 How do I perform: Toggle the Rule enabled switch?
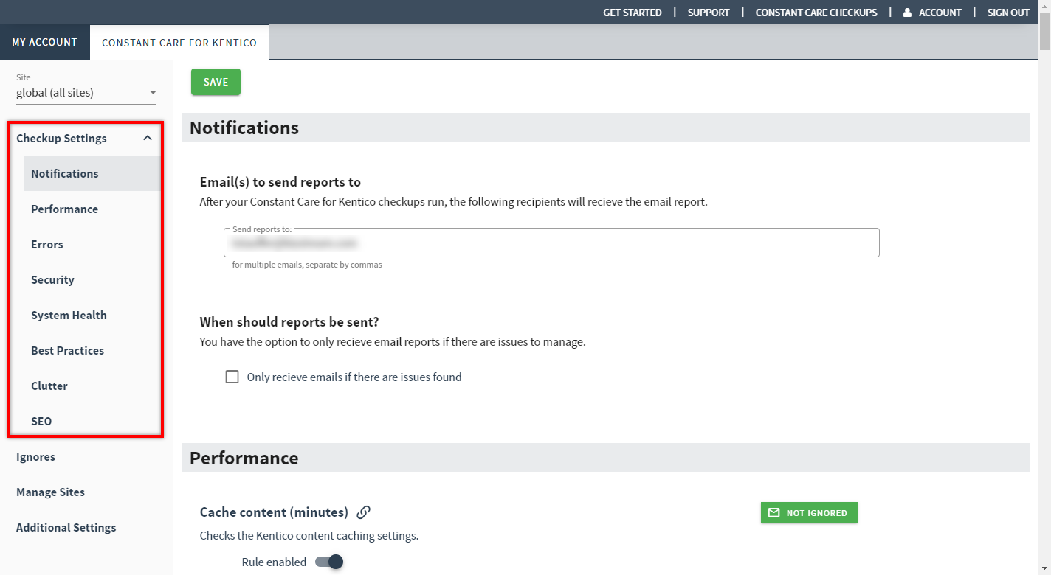click(x=329, y=562)
